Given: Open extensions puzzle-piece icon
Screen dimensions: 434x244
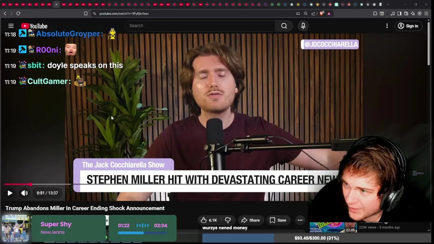Looking at the screenshot, I should click(x=375, y=14).
